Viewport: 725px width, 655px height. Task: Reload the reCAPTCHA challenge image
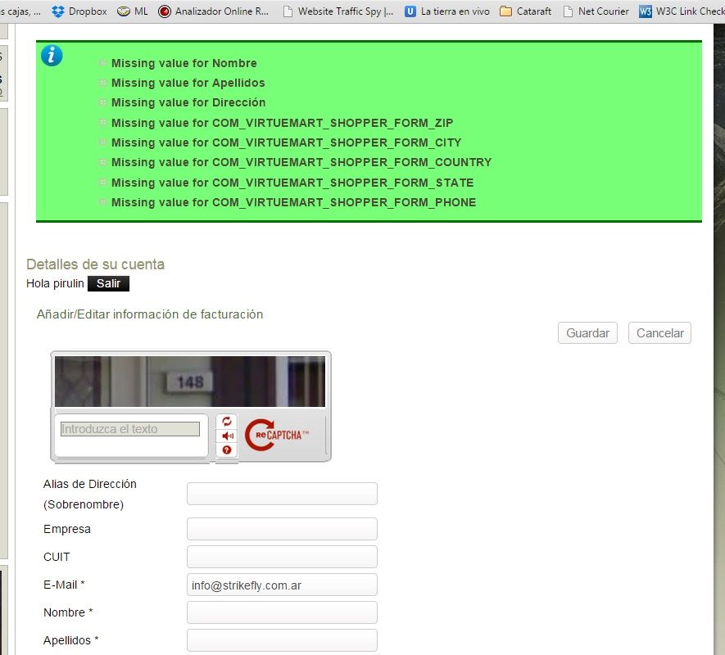point(227,421)
